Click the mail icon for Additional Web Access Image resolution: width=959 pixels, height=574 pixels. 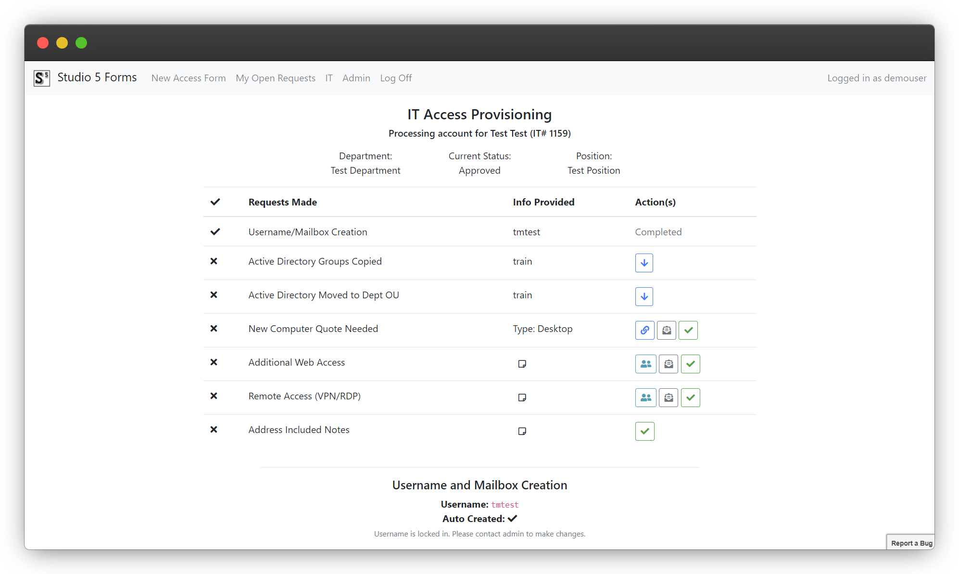669,364
